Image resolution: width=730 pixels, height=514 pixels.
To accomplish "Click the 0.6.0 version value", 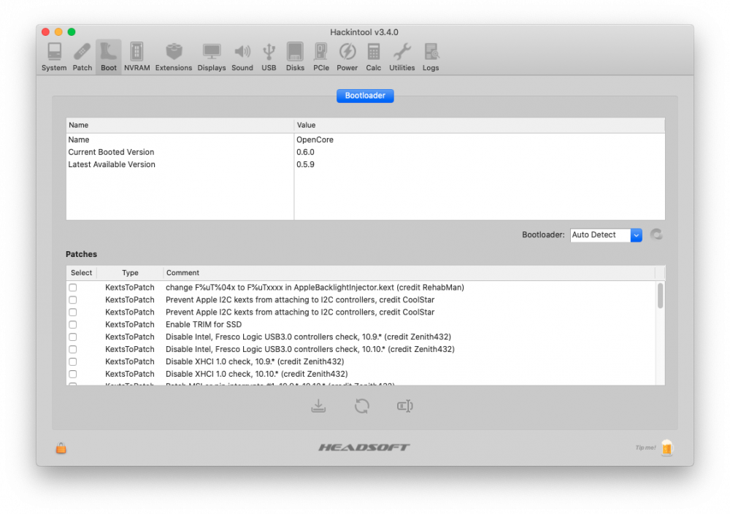I will click(305, 153).
